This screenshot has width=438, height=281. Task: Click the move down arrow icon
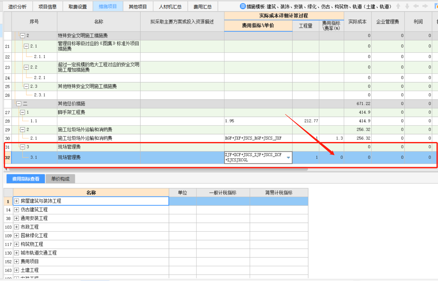(407, 6)
